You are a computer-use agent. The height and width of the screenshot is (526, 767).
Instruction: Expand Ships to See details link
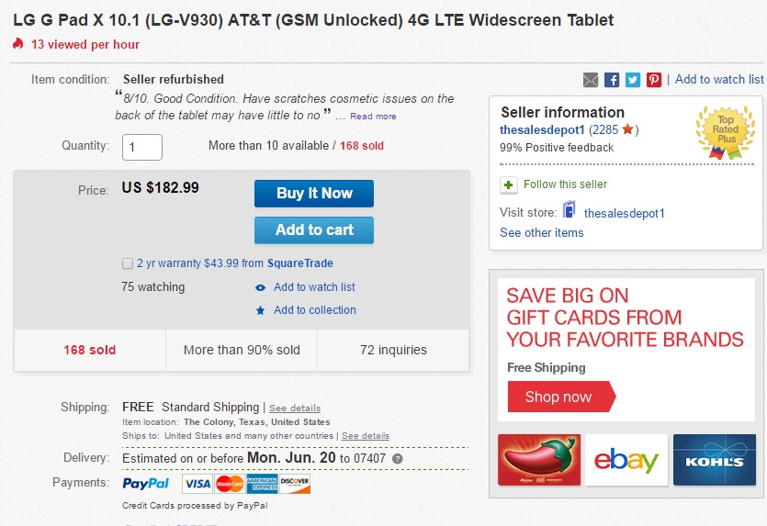coord(366,436)
